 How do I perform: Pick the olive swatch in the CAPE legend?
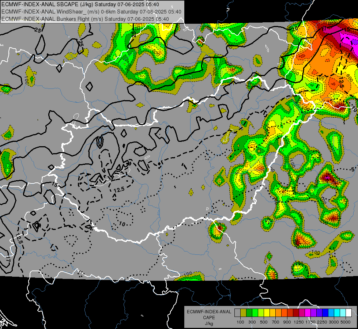(x=244, y=313)
